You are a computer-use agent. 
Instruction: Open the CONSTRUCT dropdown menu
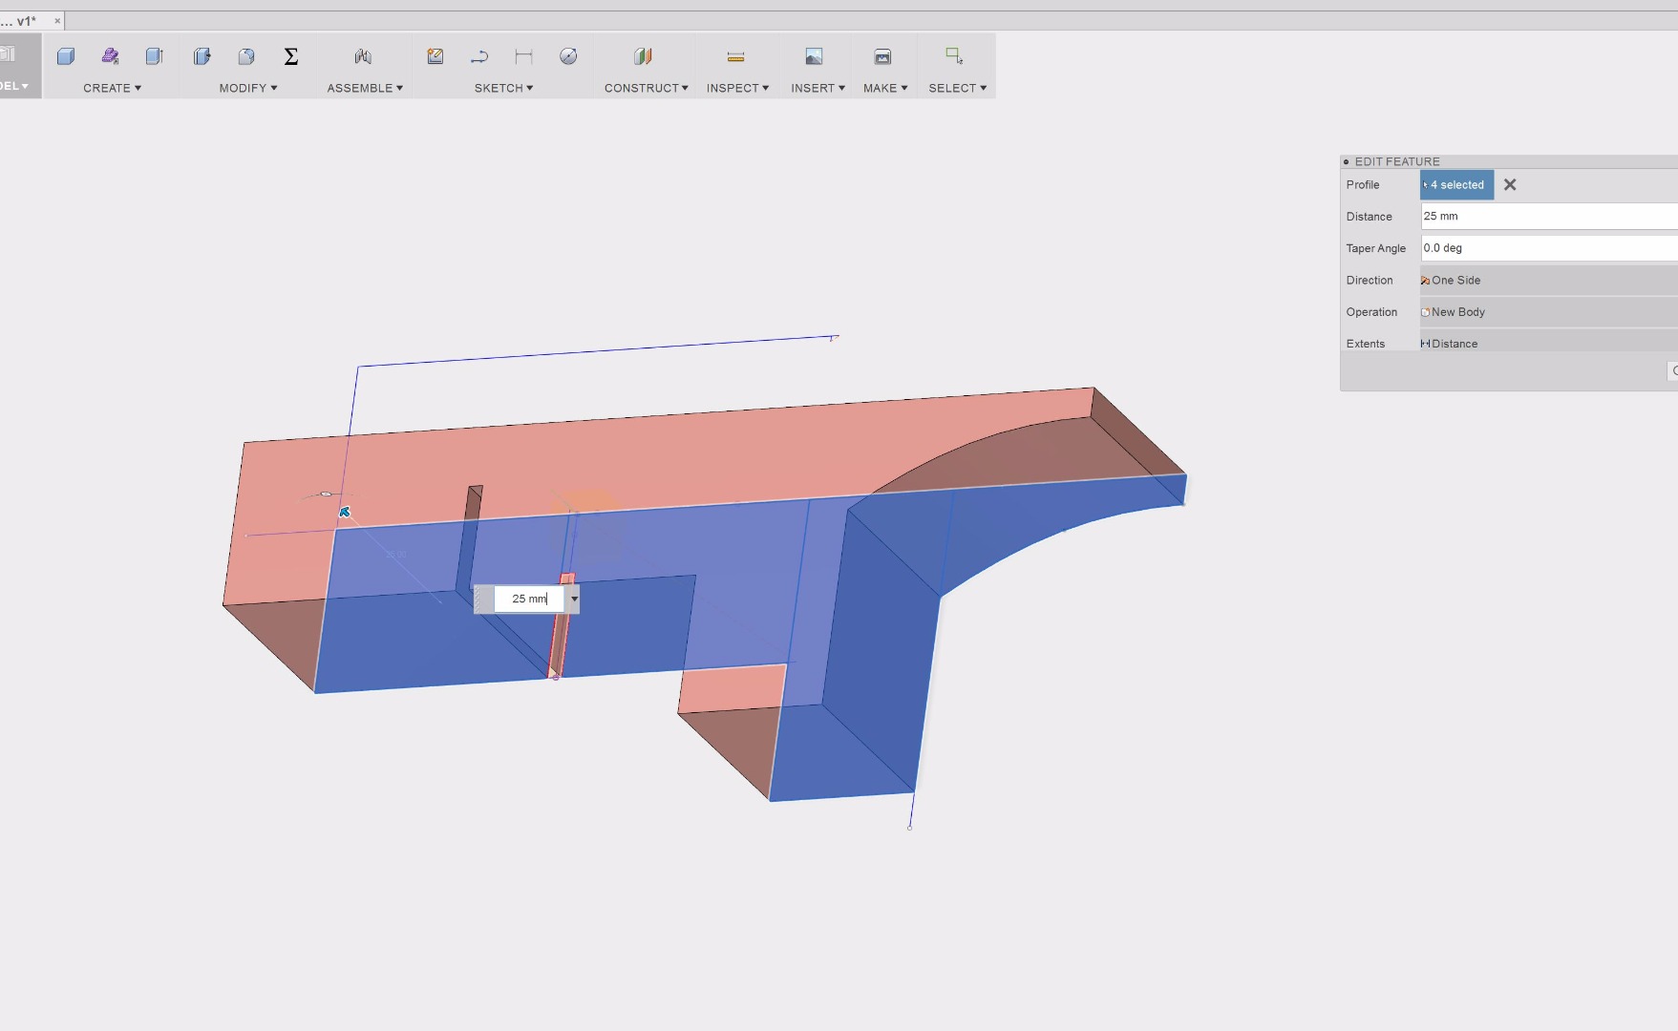tap(646, 88)
